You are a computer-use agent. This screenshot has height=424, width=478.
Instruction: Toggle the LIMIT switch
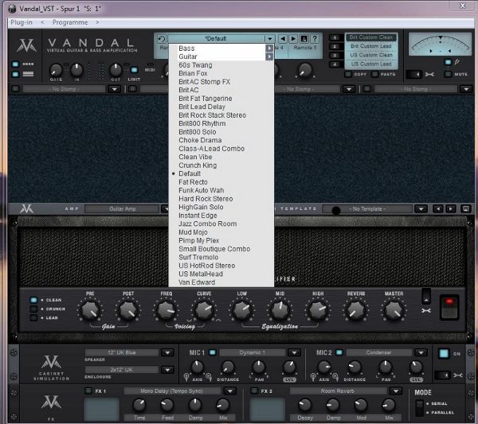134,70
